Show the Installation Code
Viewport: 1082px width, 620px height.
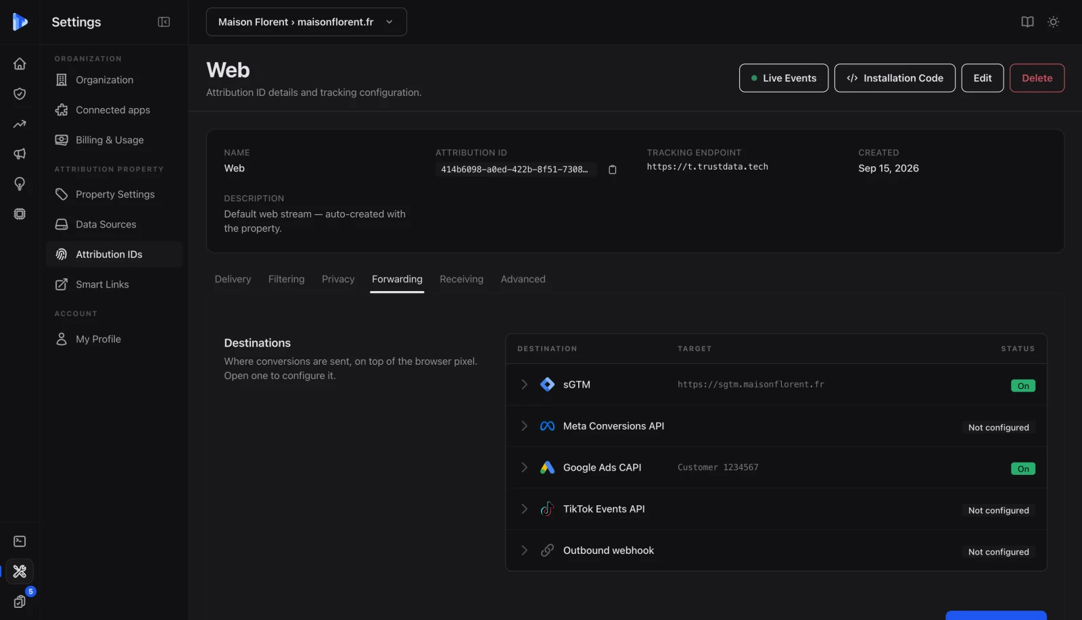[x=895, y=78]
